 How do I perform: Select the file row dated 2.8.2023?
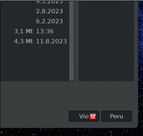[x=34, y=11]
